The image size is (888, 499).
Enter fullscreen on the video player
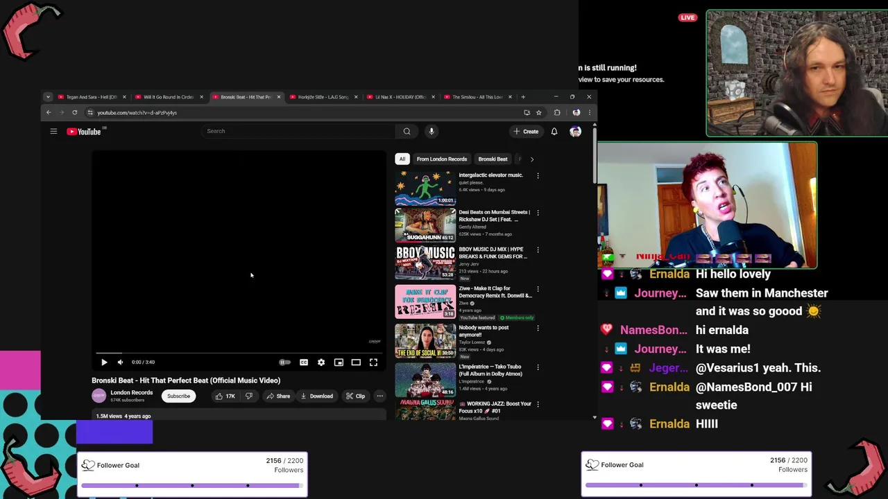tap(373, 362)
